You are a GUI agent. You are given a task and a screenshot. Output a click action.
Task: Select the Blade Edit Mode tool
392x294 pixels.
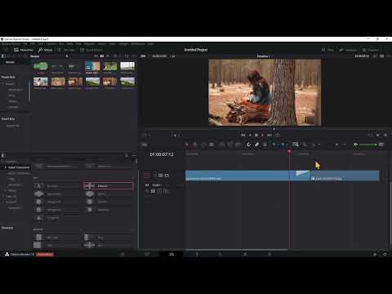tap(212, 145)
